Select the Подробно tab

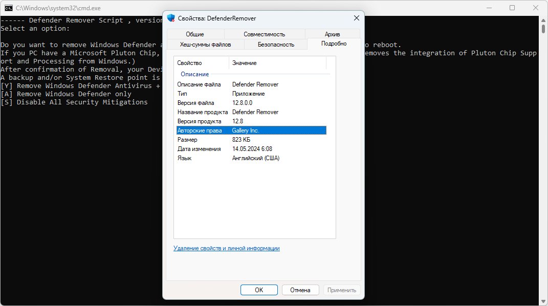334,43
